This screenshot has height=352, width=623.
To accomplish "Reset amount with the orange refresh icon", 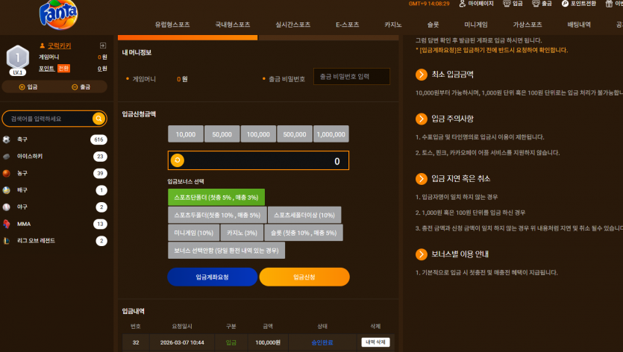I will pos(178,160).
